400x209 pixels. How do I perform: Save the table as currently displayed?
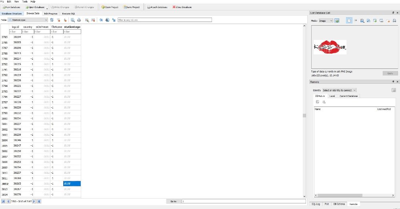point(73,20)
